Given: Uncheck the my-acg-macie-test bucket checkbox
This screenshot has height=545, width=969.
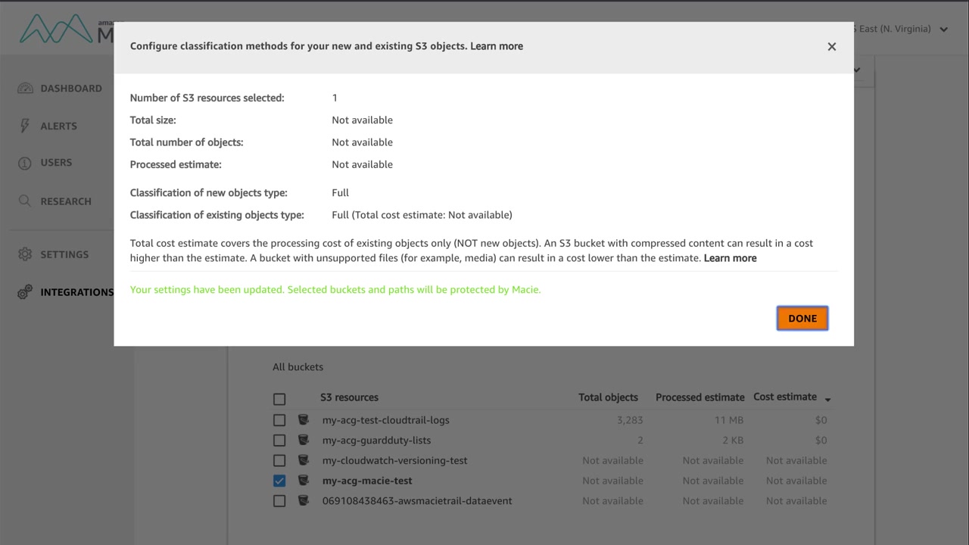Looking at the screenshot, I should (279, 481).
